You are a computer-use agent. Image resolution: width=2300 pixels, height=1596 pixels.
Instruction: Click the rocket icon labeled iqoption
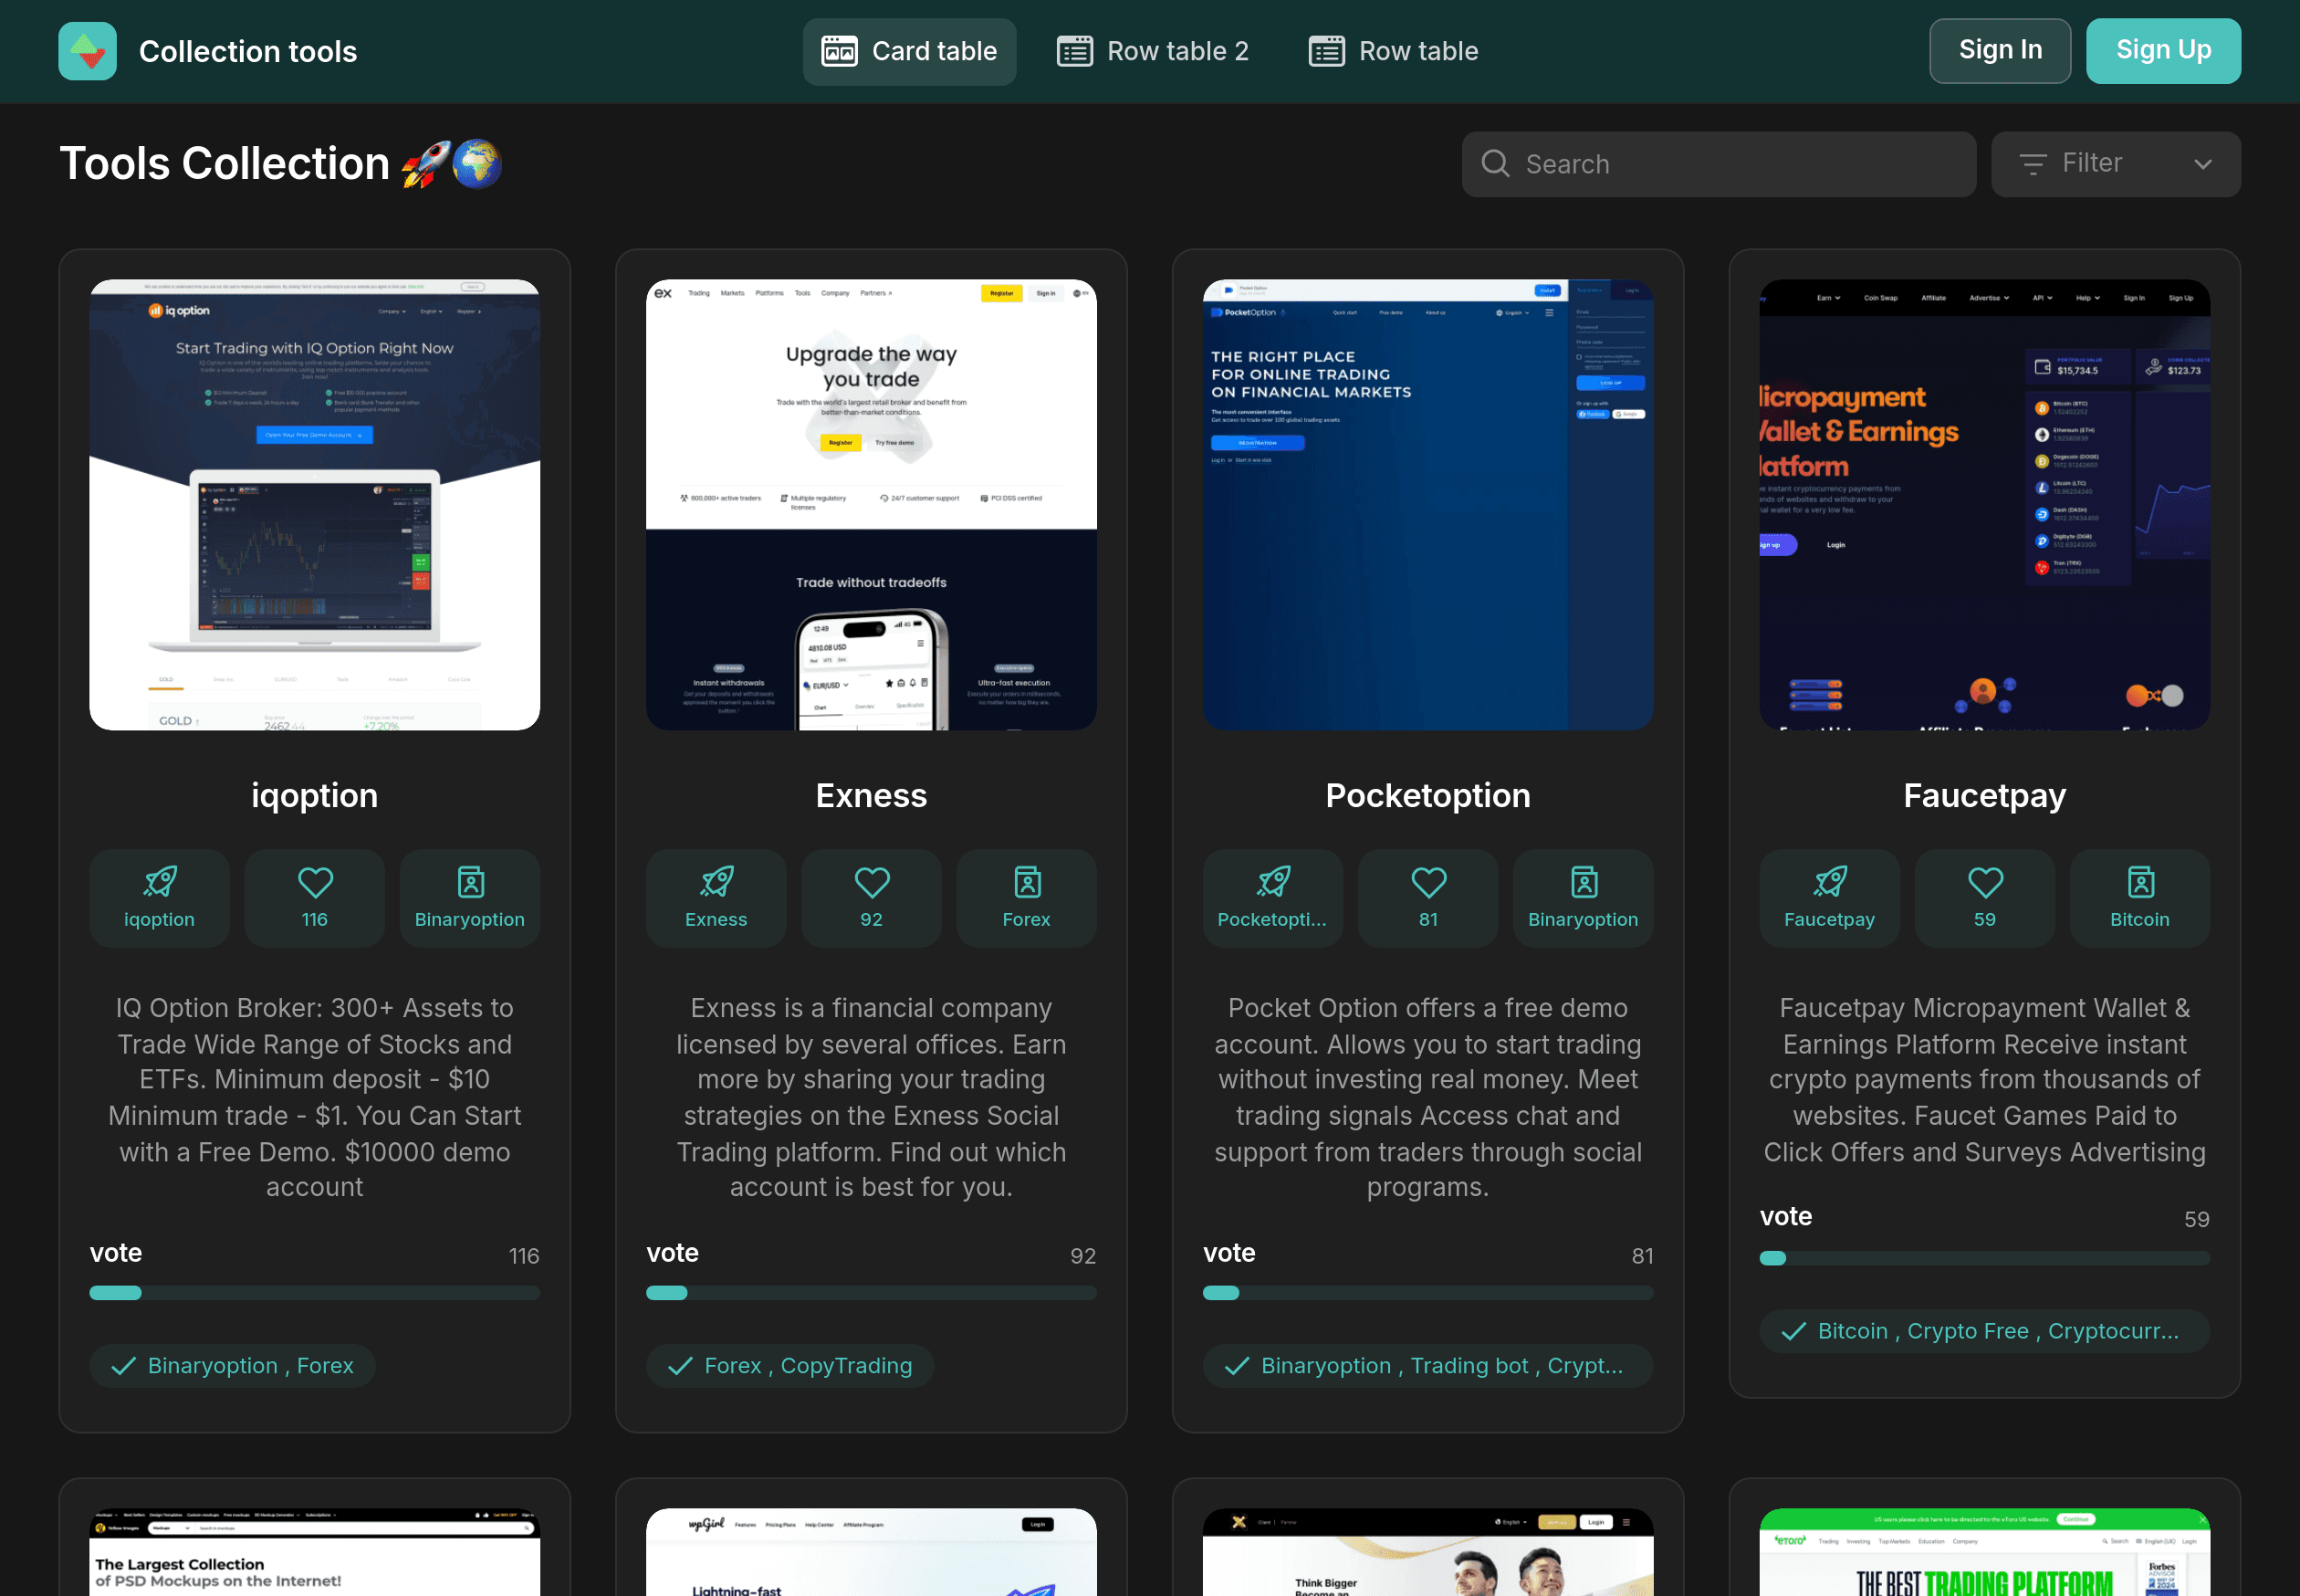pos(160,882)
